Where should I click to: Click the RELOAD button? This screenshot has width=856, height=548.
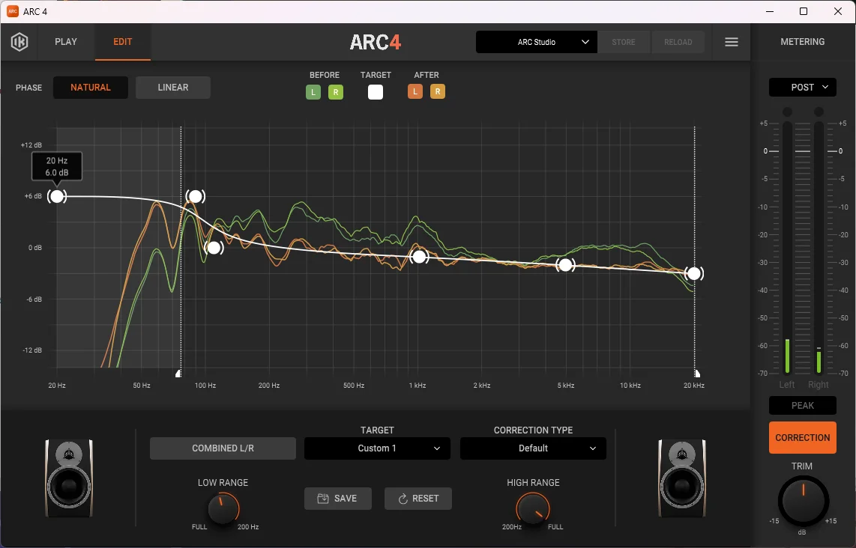[x=678, y=42]
